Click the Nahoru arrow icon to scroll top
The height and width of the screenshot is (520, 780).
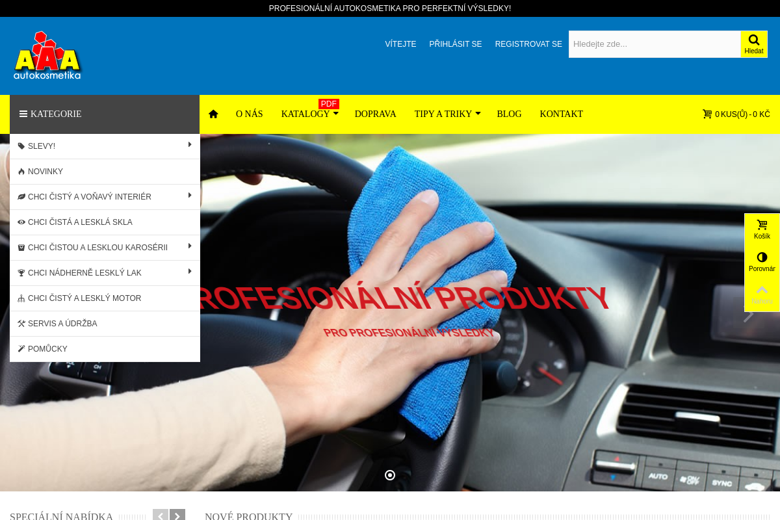point(761,291)
